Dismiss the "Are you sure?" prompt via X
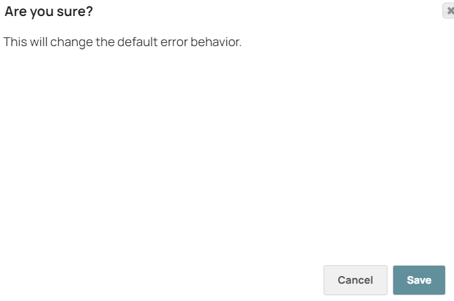This screenshot has height=301, width=454. (449, 11)
